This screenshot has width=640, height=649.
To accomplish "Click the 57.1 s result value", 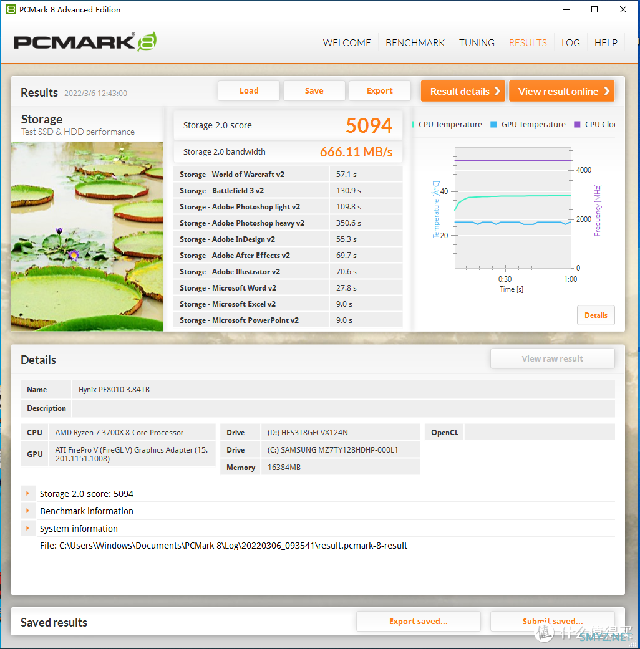I will (x=346, y=175).
